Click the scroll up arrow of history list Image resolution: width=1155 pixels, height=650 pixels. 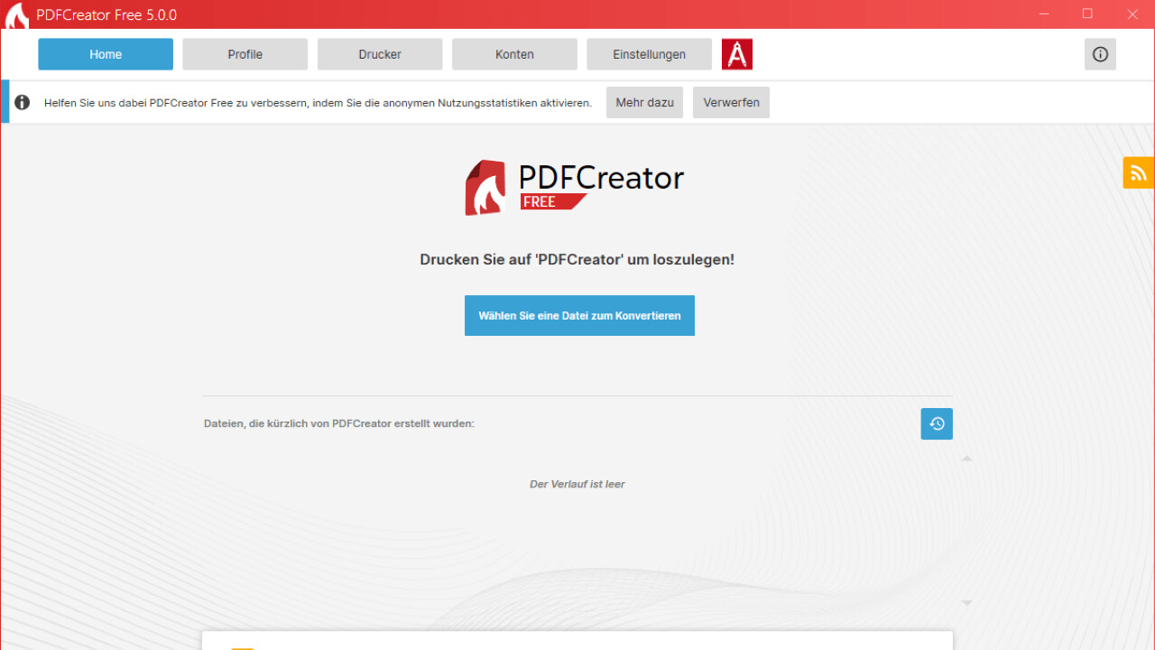(x=966, y=459)
